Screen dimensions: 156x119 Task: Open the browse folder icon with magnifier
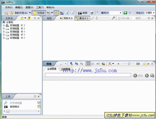pyautogui.click(x=6, y=13)
